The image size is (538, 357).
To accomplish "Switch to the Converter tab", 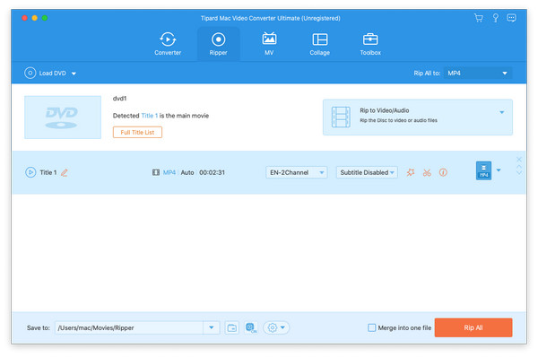I will 168,44.
